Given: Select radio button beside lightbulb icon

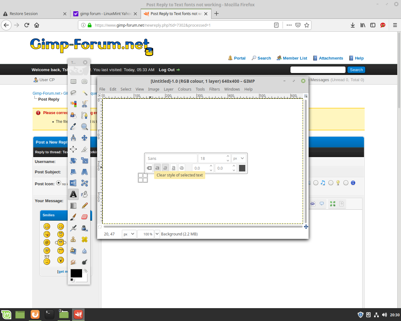Looking at the screenshot, I should 331,183.
